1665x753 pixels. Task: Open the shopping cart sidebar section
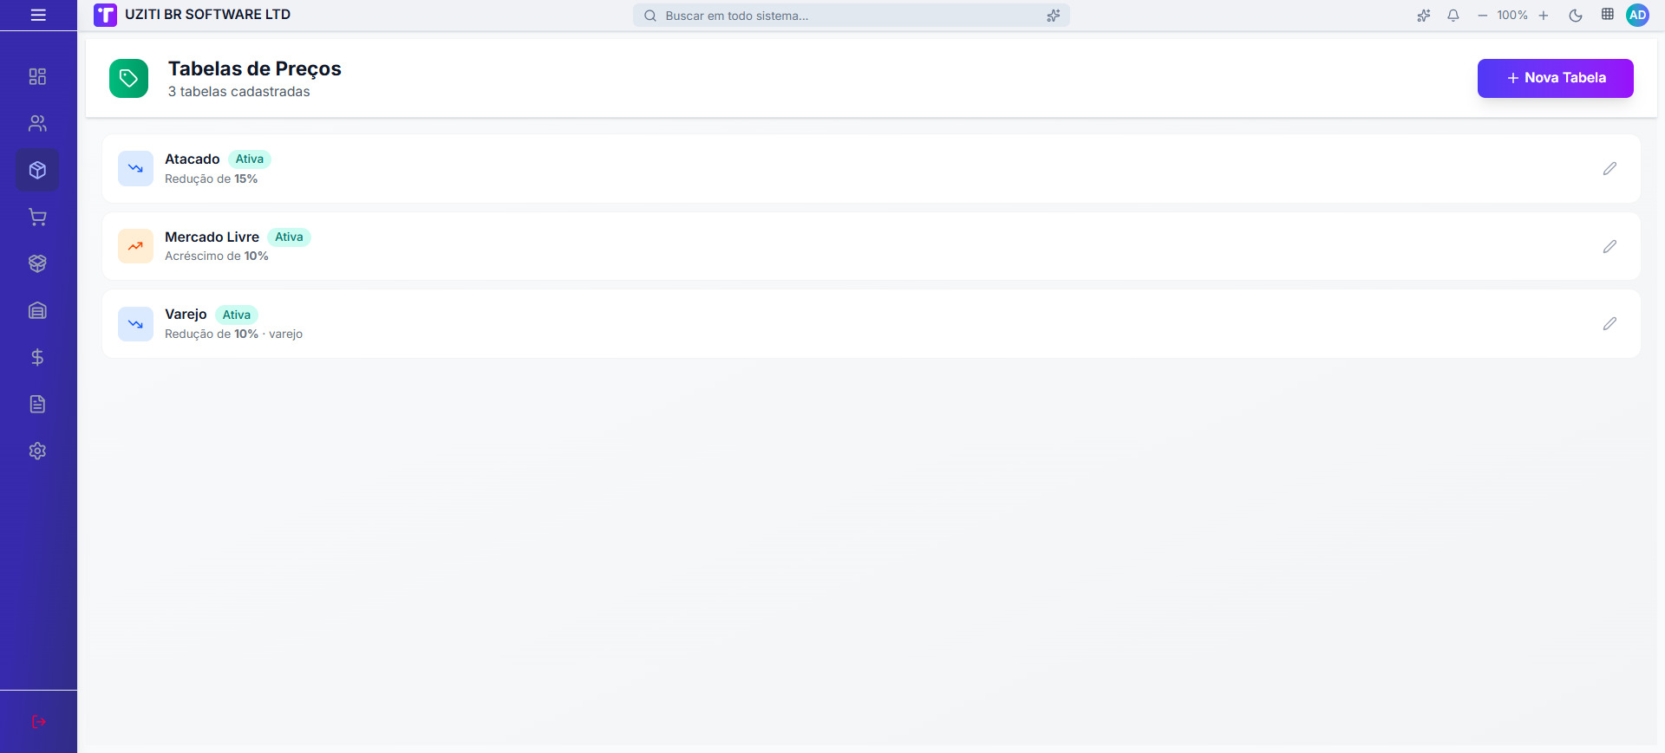coord(37,217)
